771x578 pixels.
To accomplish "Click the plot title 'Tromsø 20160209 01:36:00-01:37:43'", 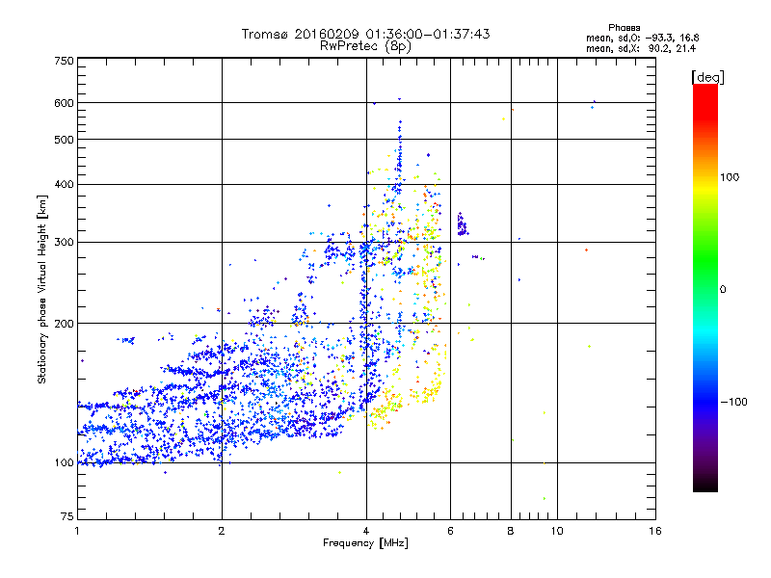I will [365, 34].
